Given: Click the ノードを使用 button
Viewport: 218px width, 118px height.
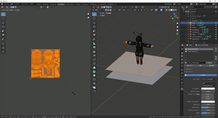Looking at the screenshot, I should click(x=201, y=75).
